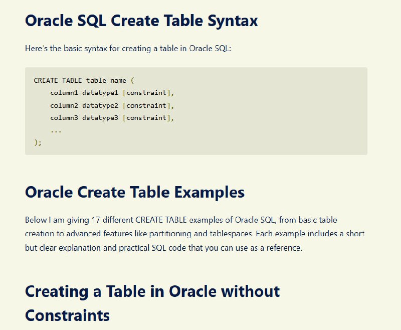Click the paragraph line starting 'Below I am giving'
The image size is (401, 330).
(x=181, y=220)
